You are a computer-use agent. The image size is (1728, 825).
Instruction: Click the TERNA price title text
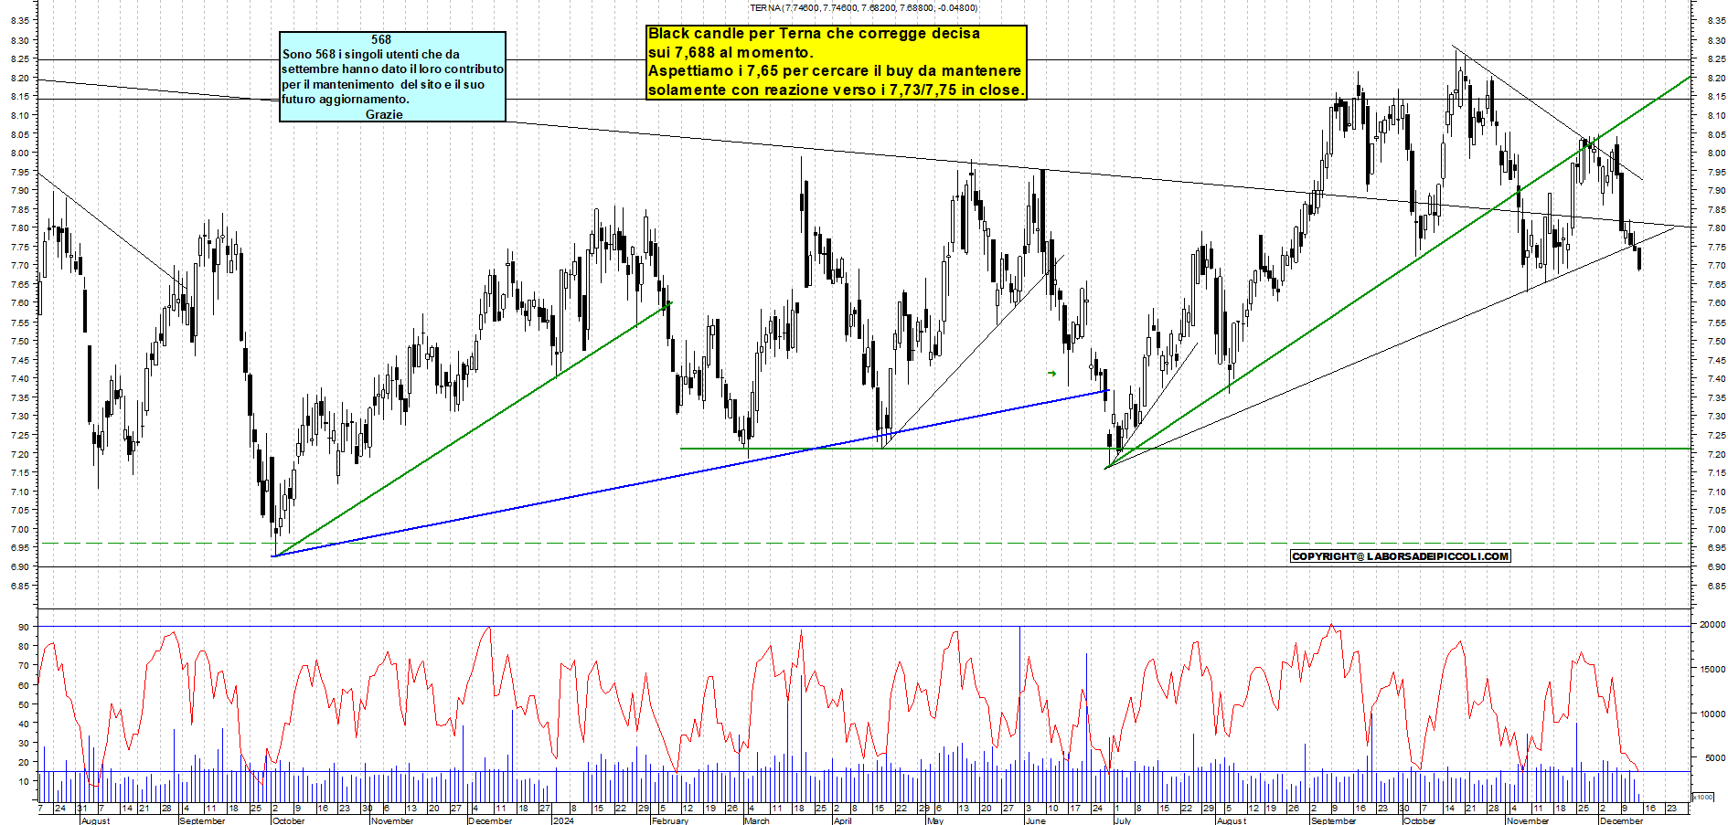click(863, 7)
